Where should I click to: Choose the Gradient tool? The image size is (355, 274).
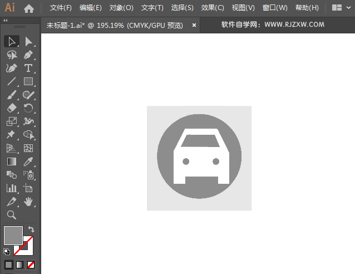click(x=12, y=162)
